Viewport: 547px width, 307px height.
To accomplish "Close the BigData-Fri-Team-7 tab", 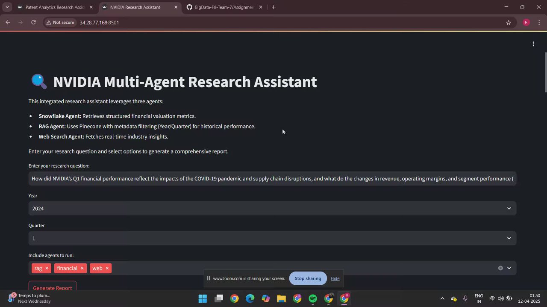I will [261, 7].
